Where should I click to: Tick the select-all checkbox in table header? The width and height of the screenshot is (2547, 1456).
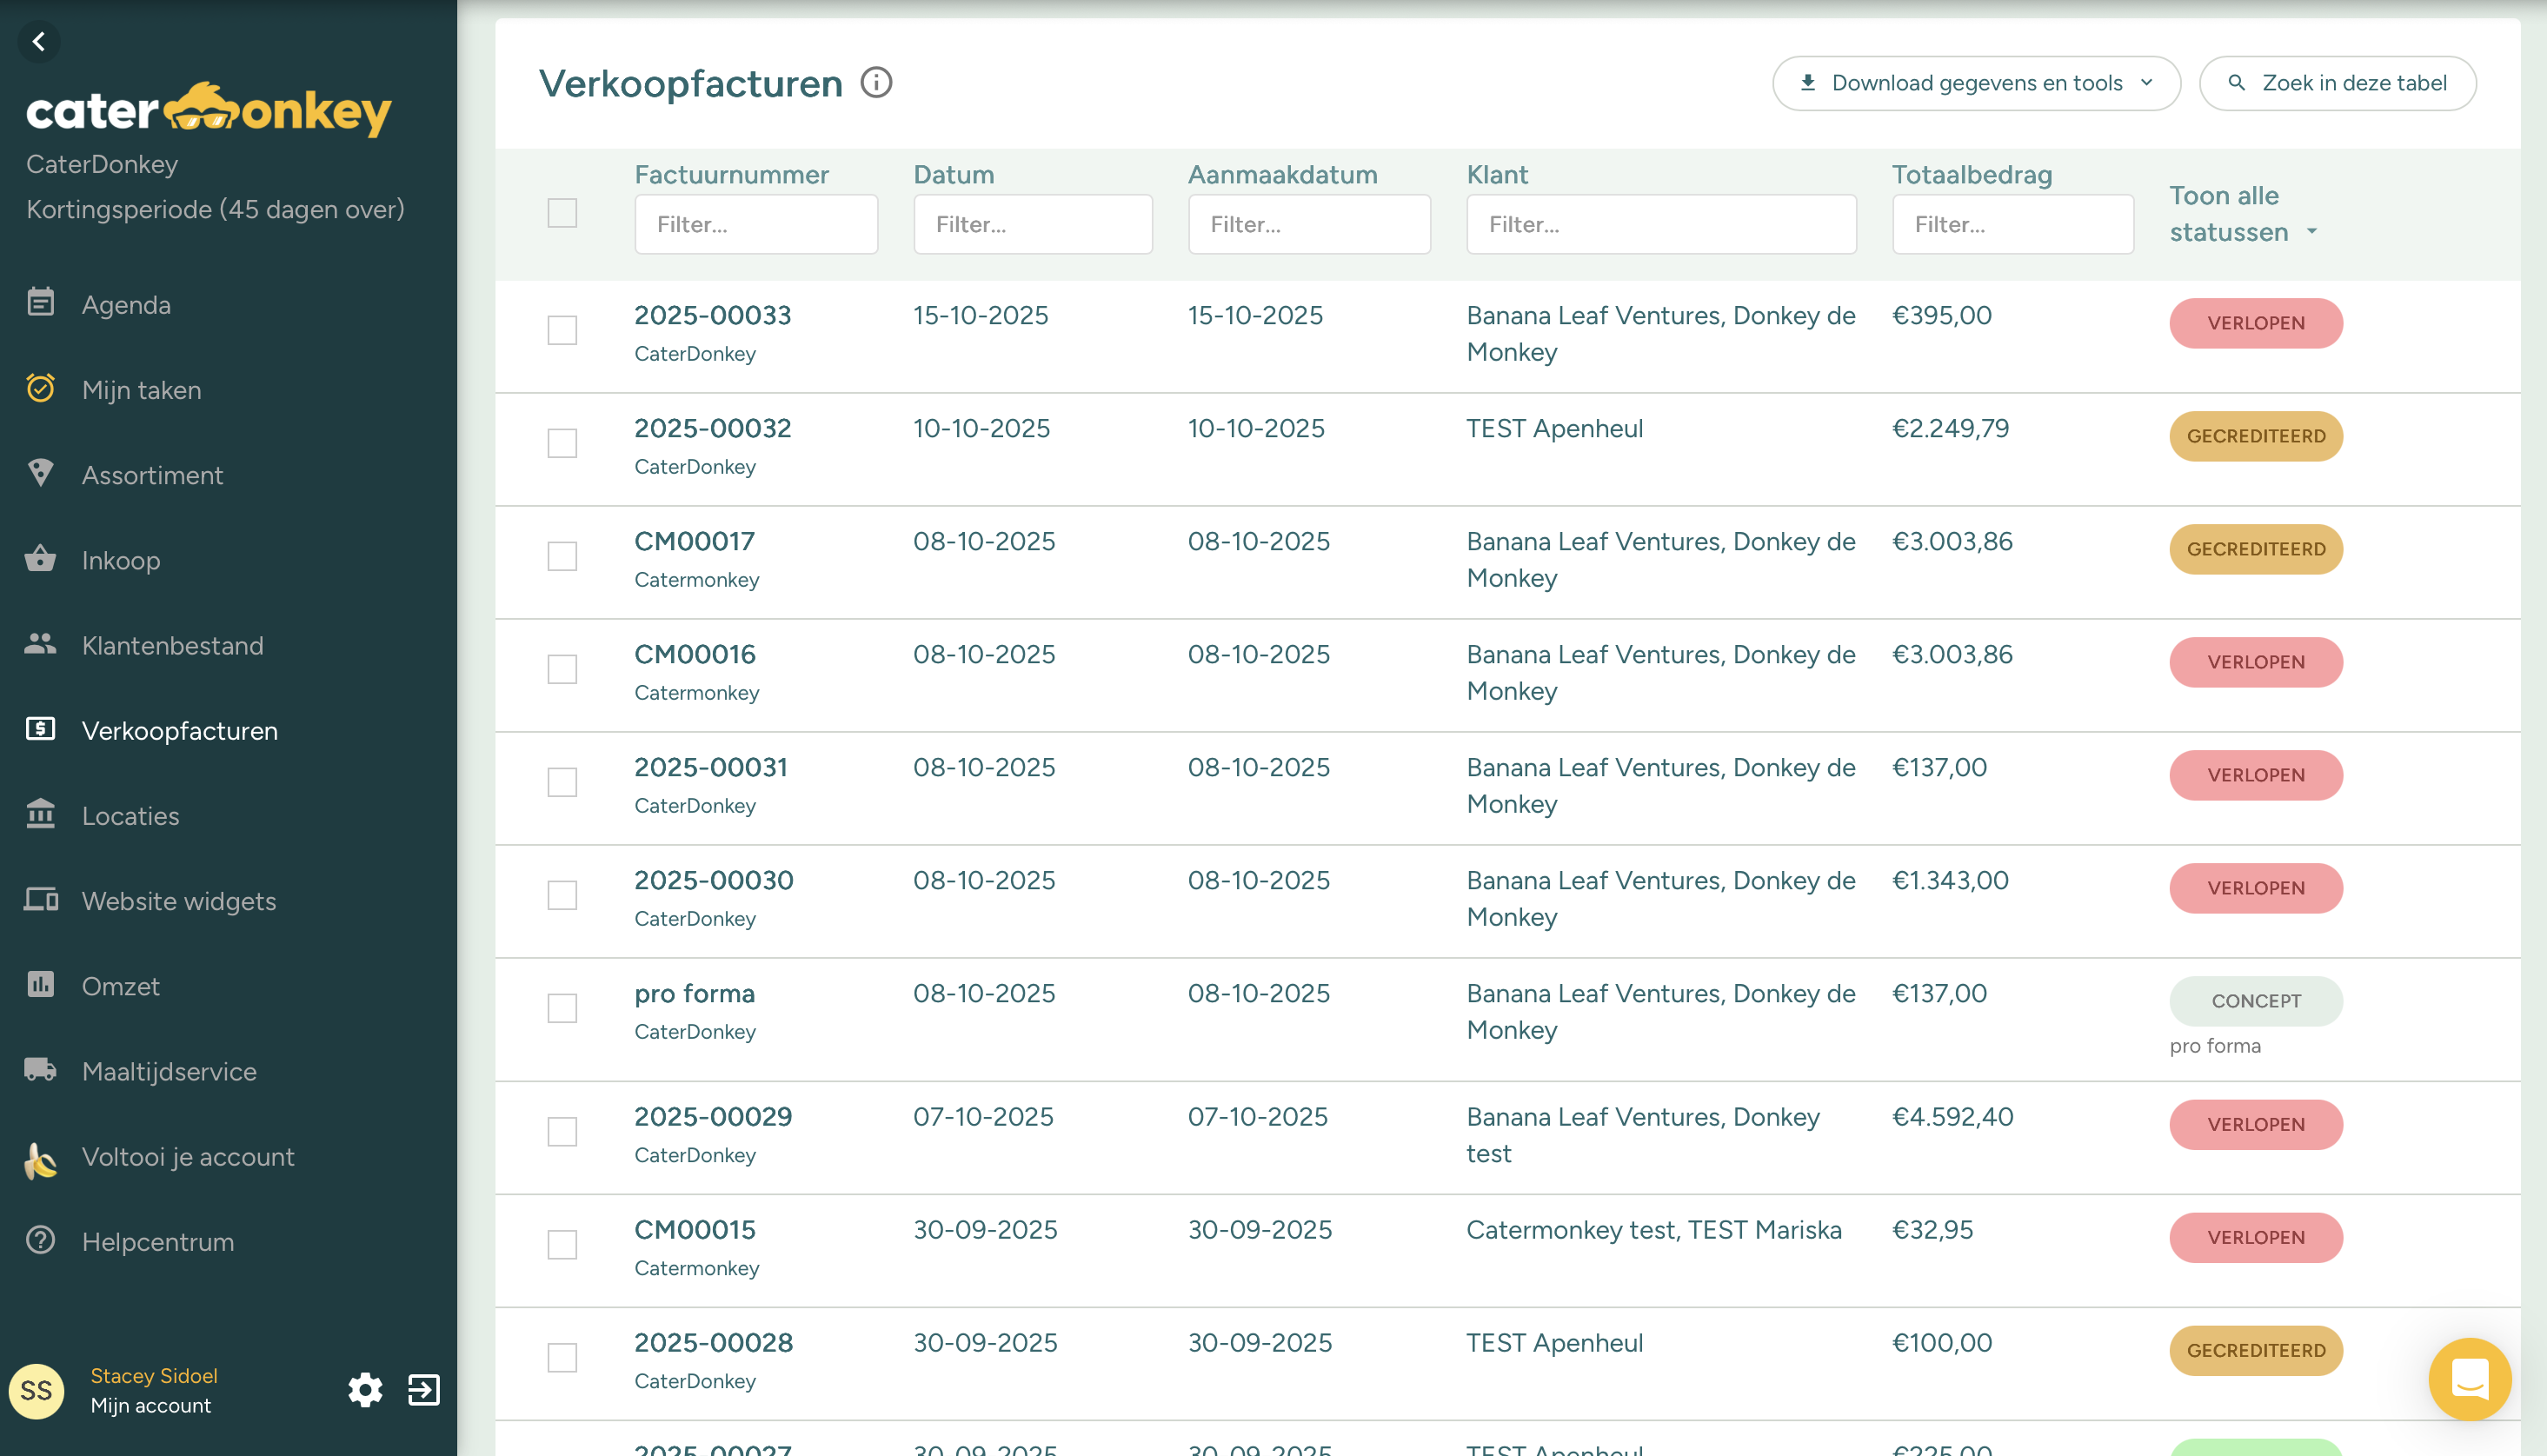tap(562, 213)
